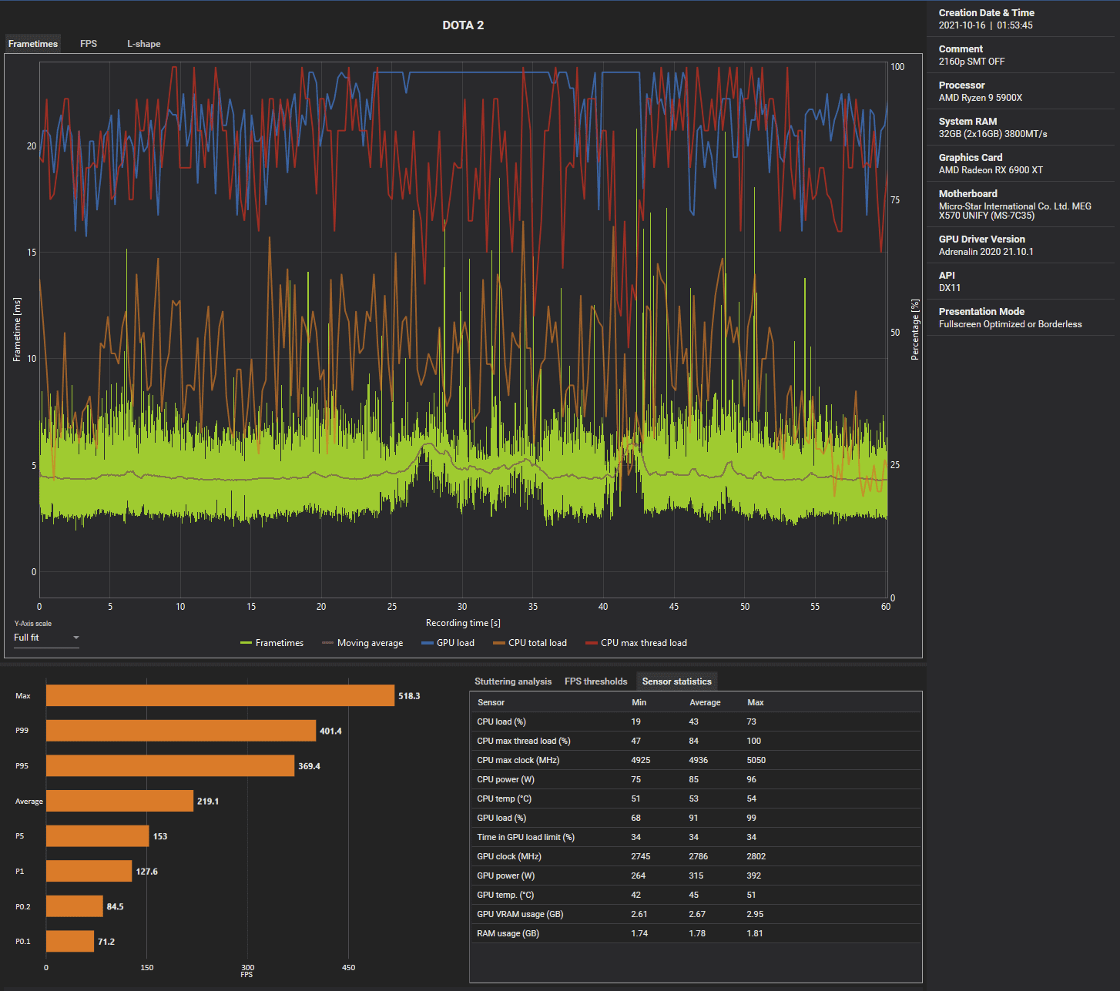The width and height of the screenshot is (1120, 991).
Task: Select the GPU power (W) row
Action: (696, 875)
